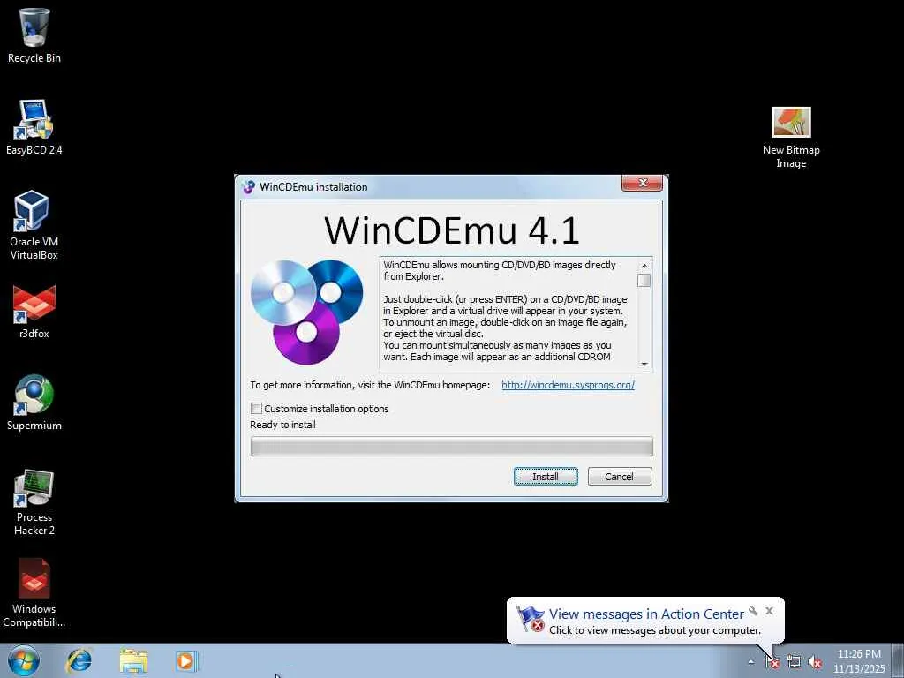904x678 pixels.
Task: Click the Install button
Action: pyautogui.click(x=546, y=476)
